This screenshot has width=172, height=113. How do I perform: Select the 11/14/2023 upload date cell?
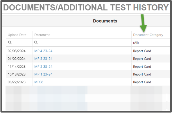17,67
